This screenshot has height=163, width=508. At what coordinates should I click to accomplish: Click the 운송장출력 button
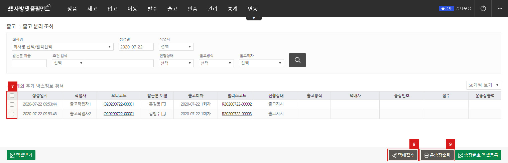437,155
